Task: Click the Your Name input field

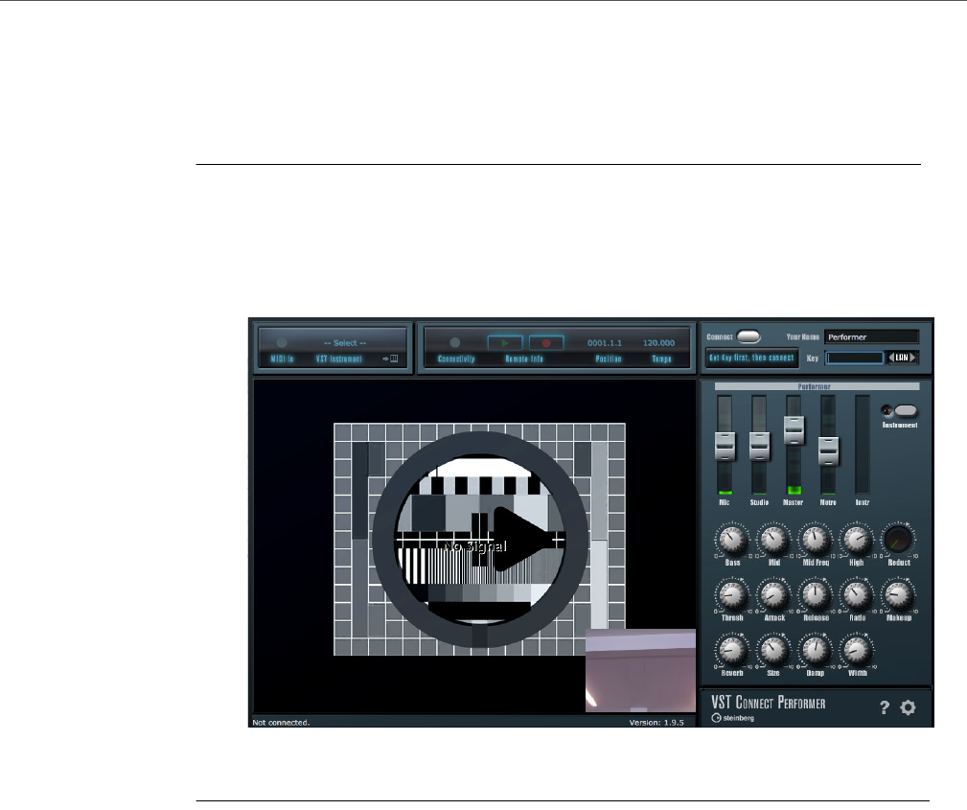Action: [871, 336]
